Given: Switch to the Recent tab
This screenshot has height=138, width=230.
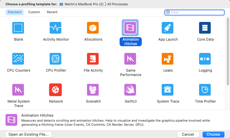Looking at the screenshot, I should pos(52,12).
